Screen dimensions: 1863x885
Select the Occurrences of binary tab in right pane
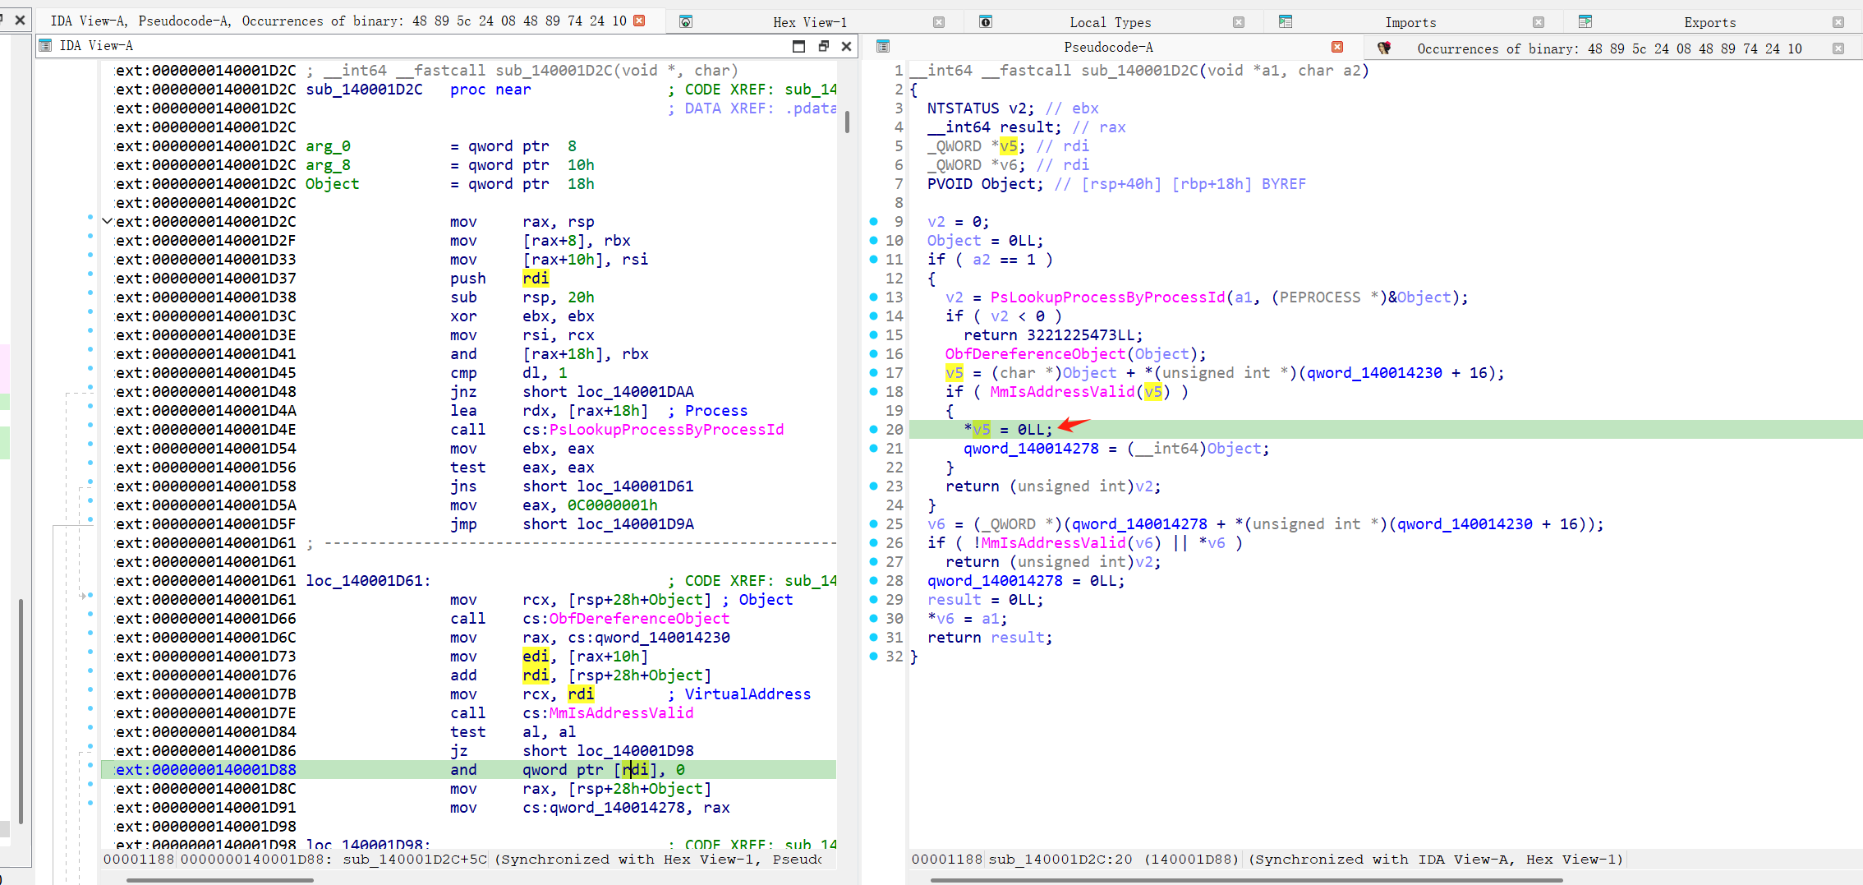pos(1609,48)
